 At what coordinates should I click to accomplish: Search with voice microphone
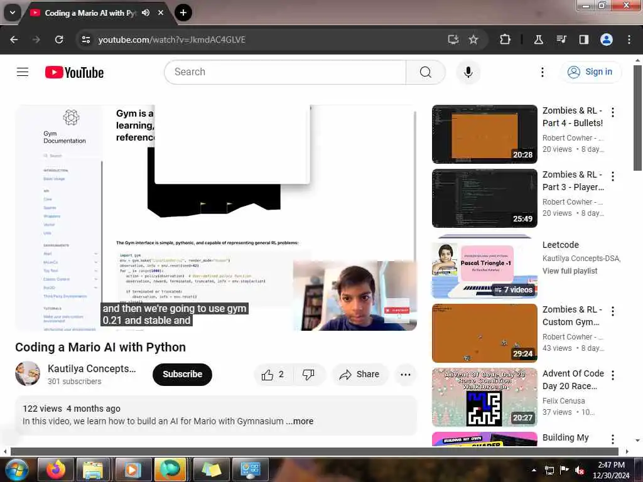point(468,72)
